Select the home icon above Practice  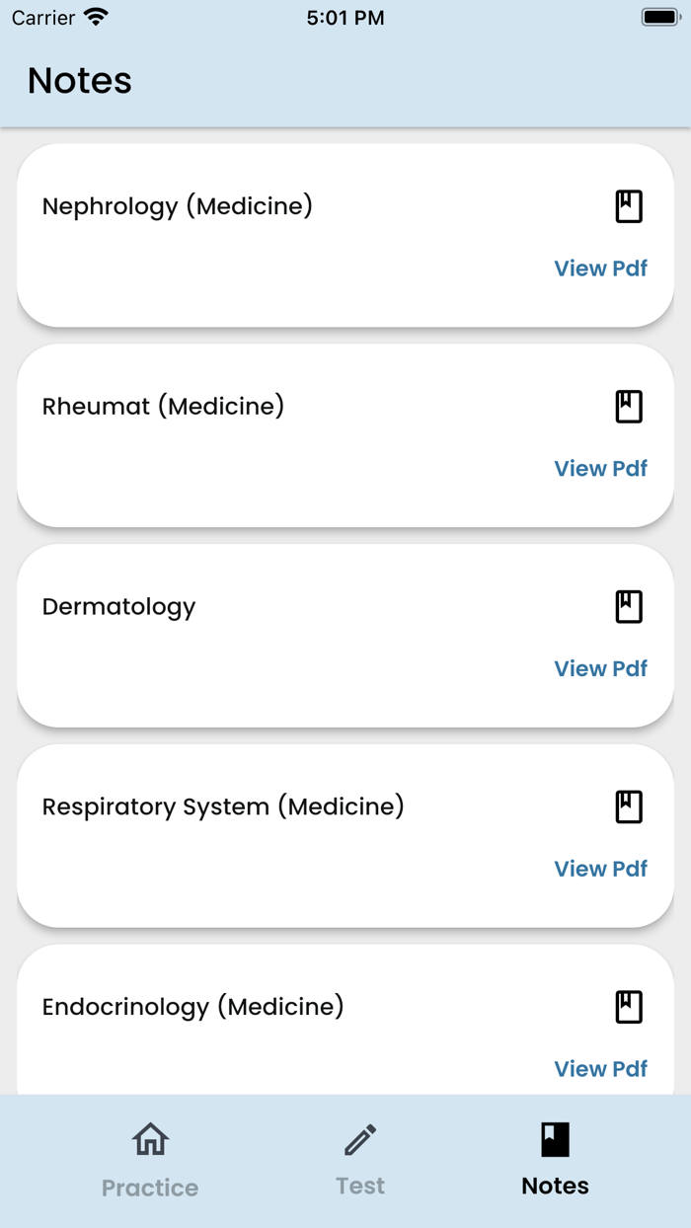[x=149, y=1138]
